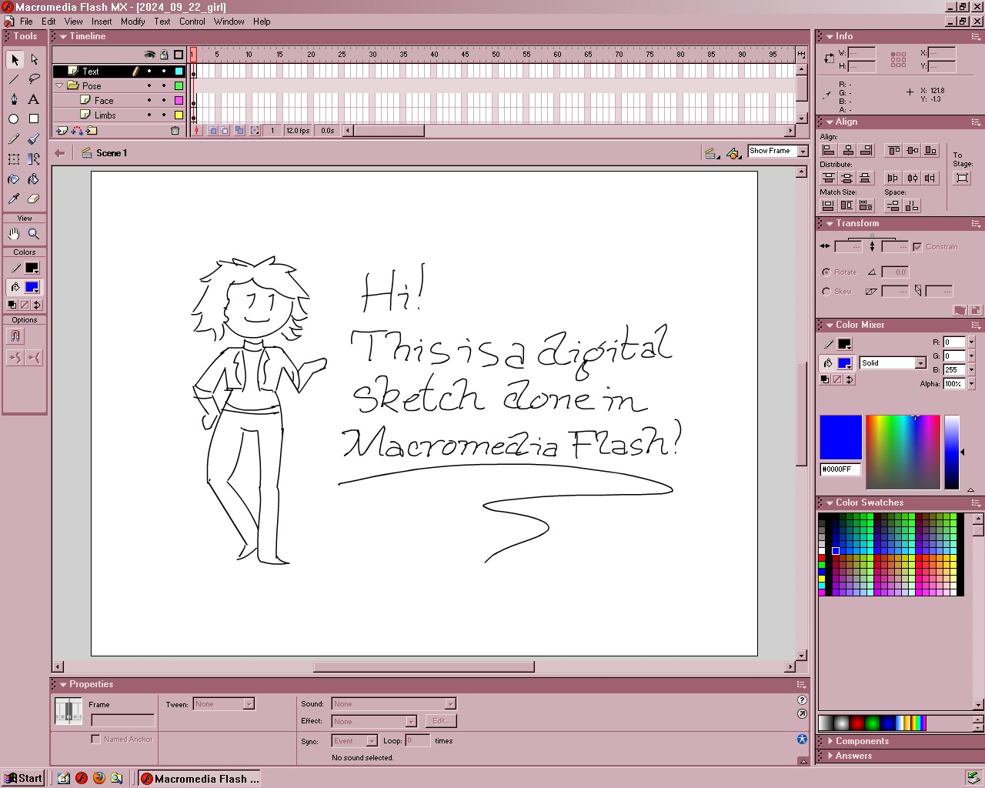Select the Pencil tool
The width and height of the screenshot is (985, 788).
pyautogui.click(x=15, y=139)
